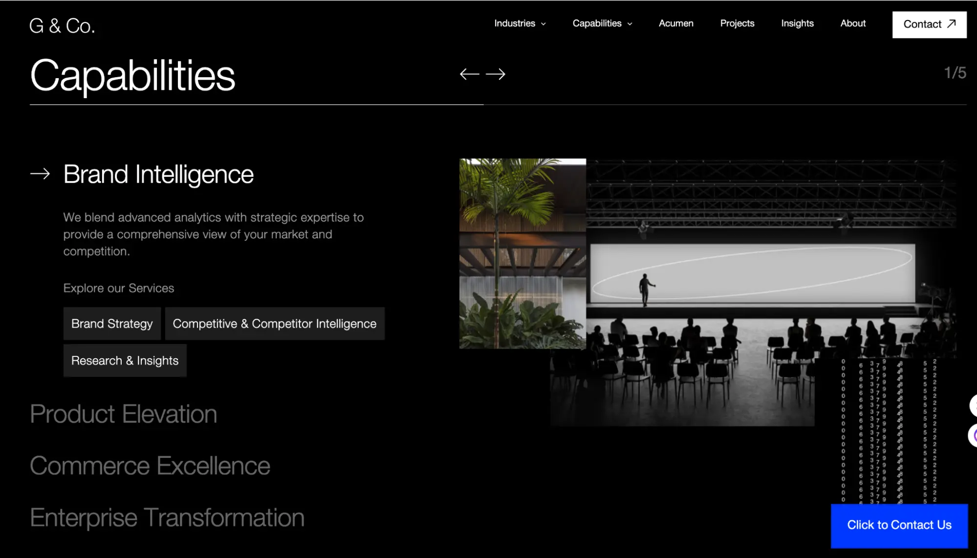Click the arrow beside Brand Intelligence
The image size is (977, 558).
(x=40, y=174)
